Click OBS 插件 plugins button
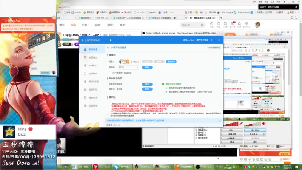 pos(232,142)
